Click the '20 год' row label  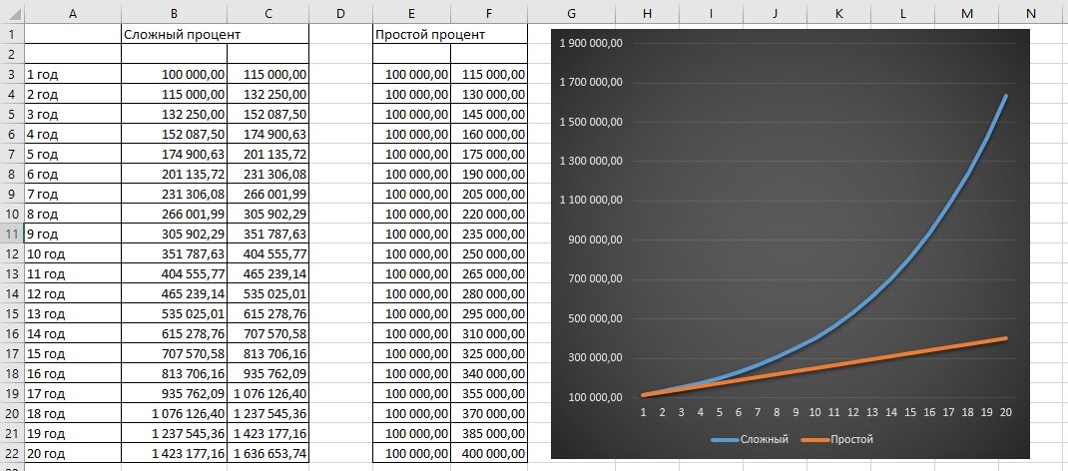coord(73,453)
